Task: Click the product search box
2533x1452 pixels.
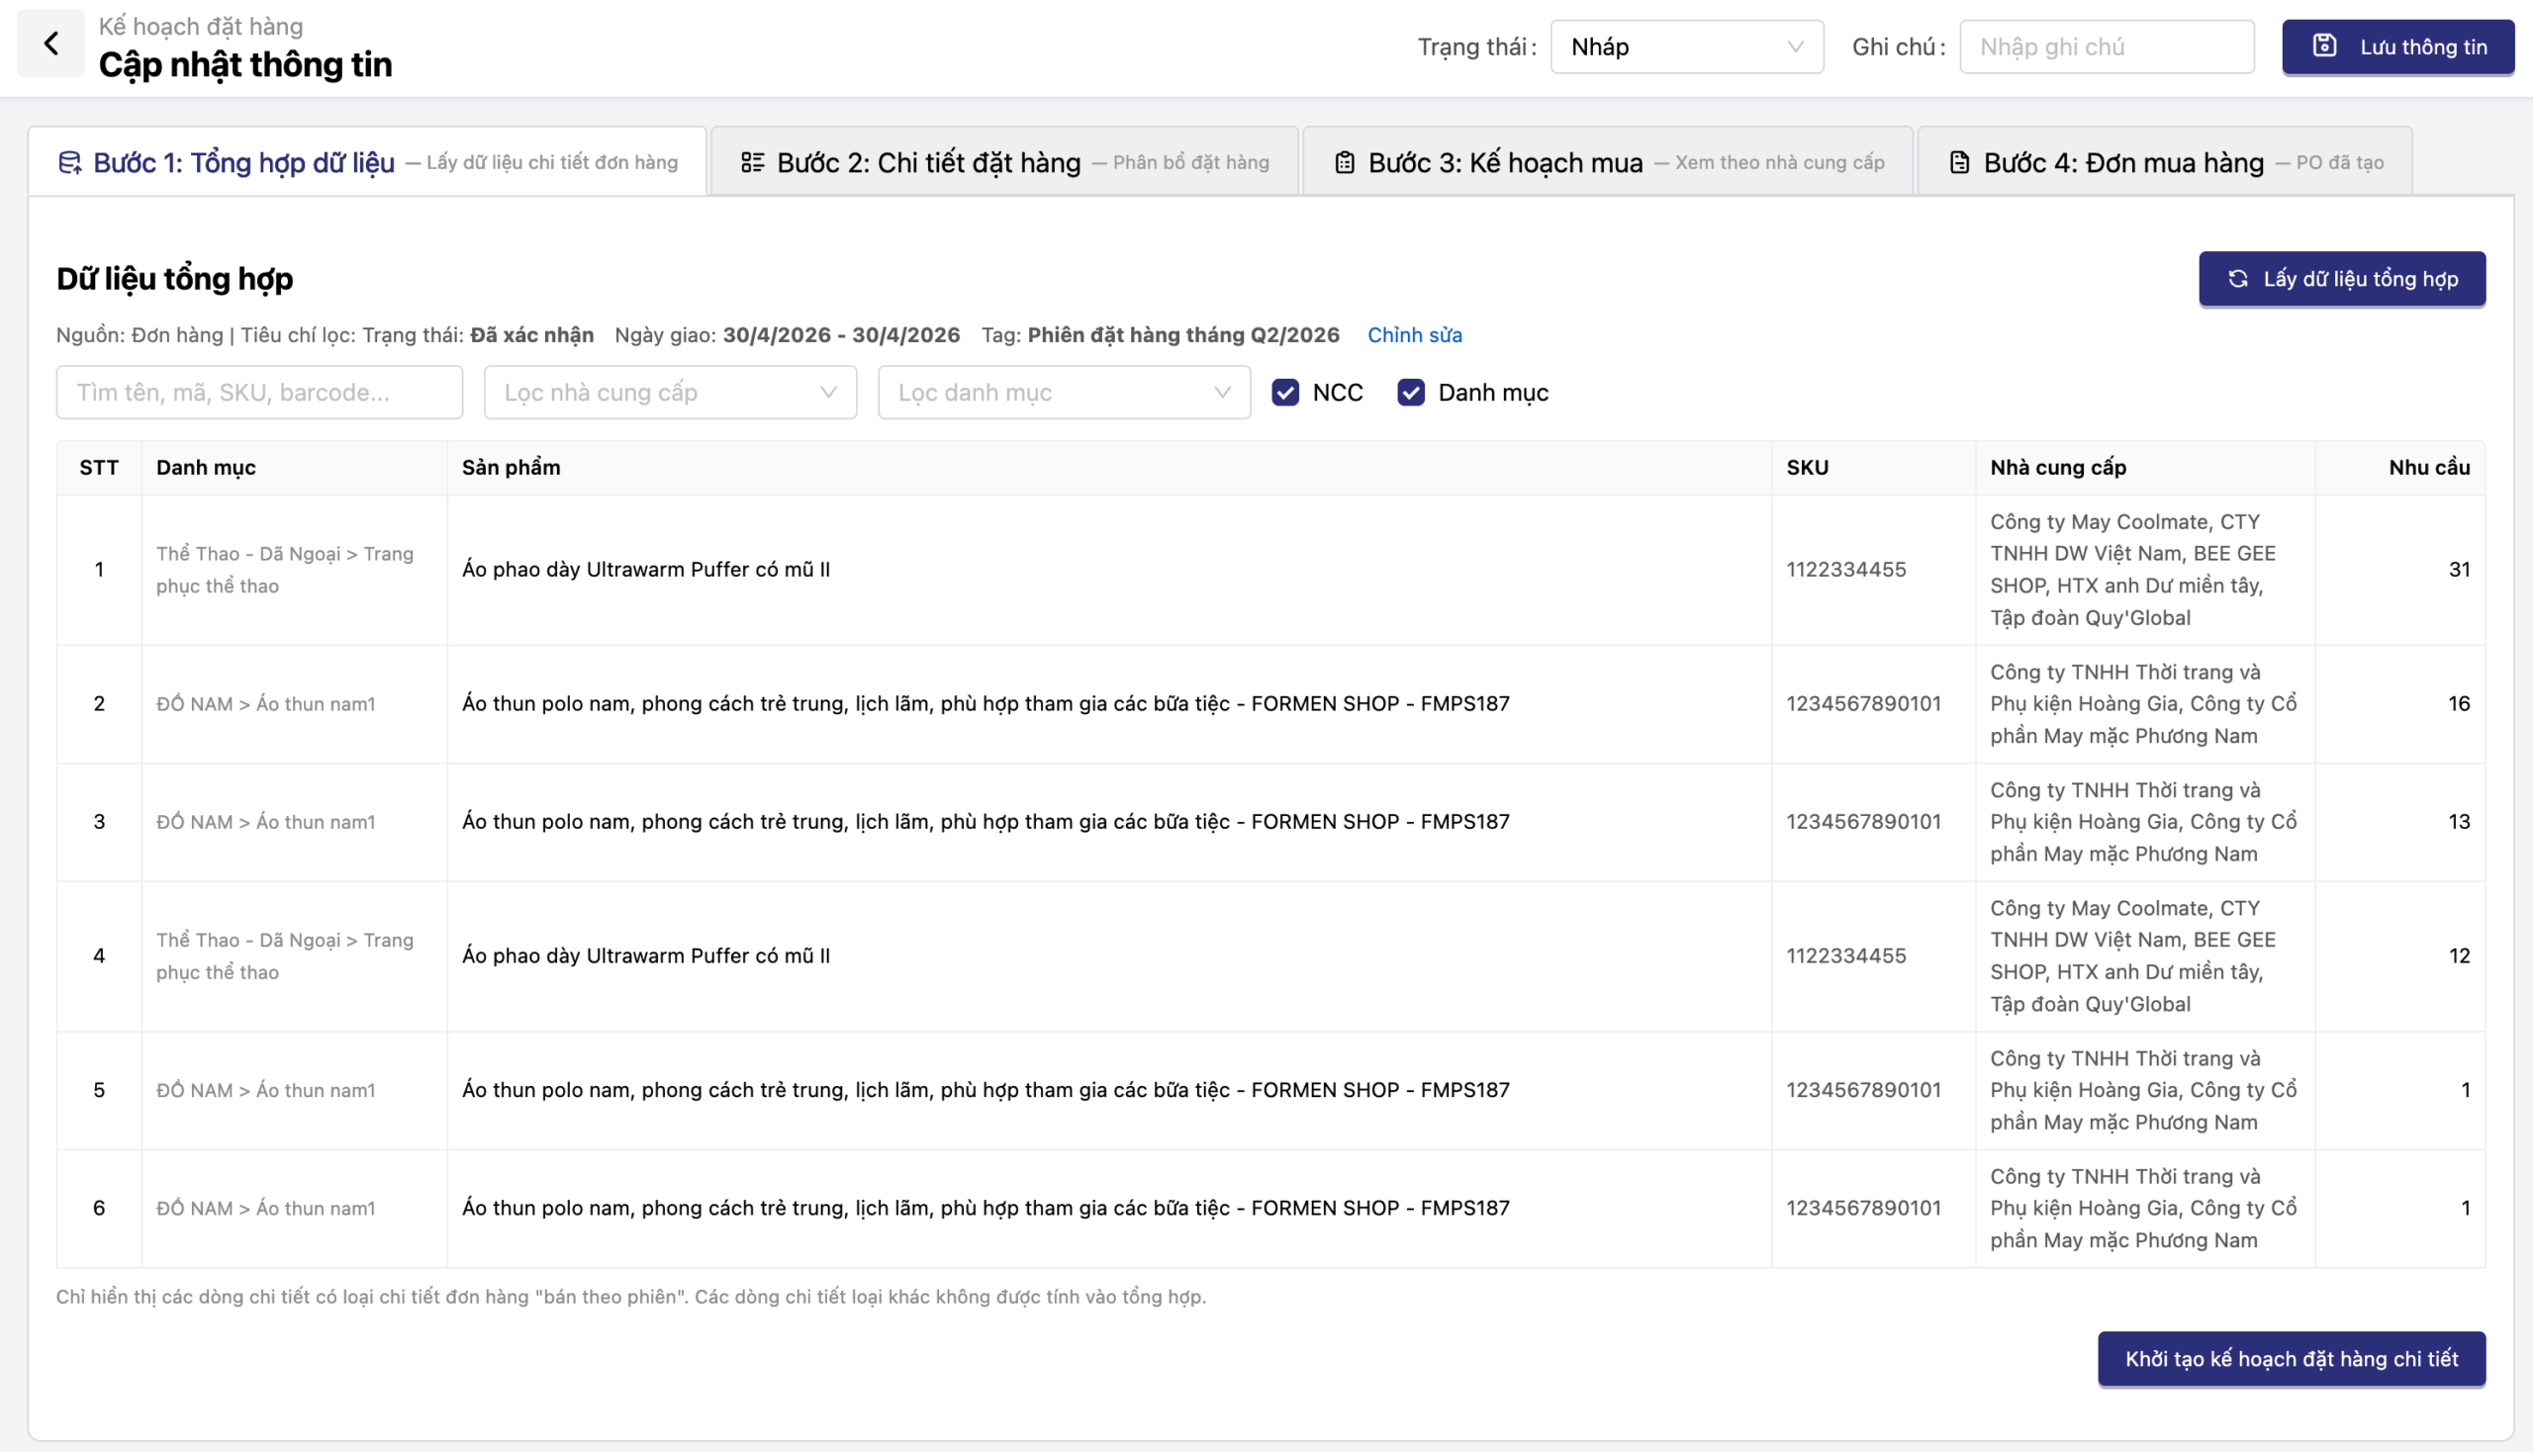Action: [x=259, y=393]
